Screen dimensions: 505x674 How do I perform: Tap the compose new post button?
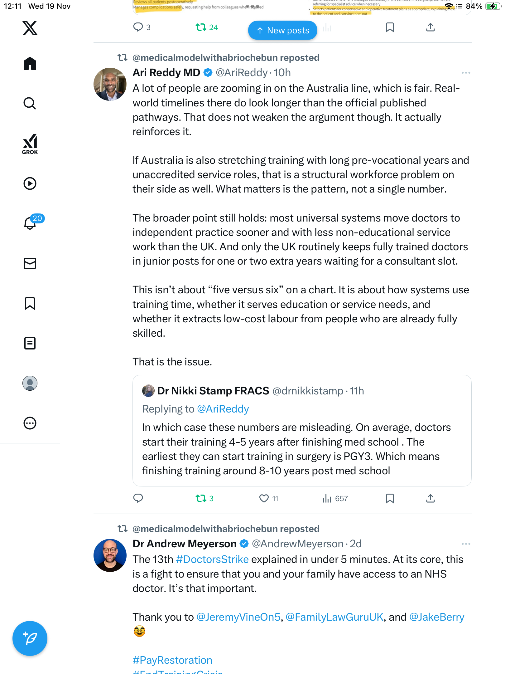[x=30, y=638]
